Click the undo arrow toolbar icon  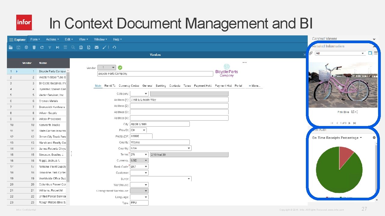114,47
